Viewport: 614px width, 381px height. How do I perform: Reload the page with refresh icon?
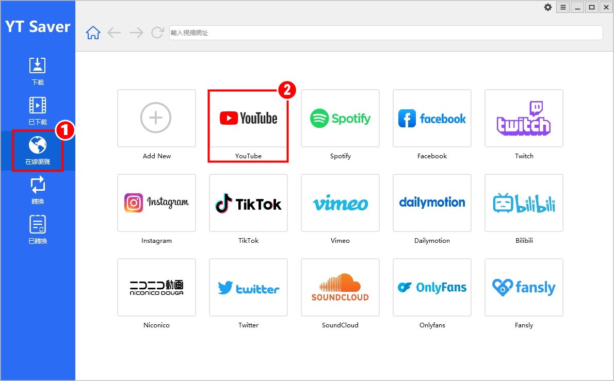pyautogui.click(x=157, y=32)
